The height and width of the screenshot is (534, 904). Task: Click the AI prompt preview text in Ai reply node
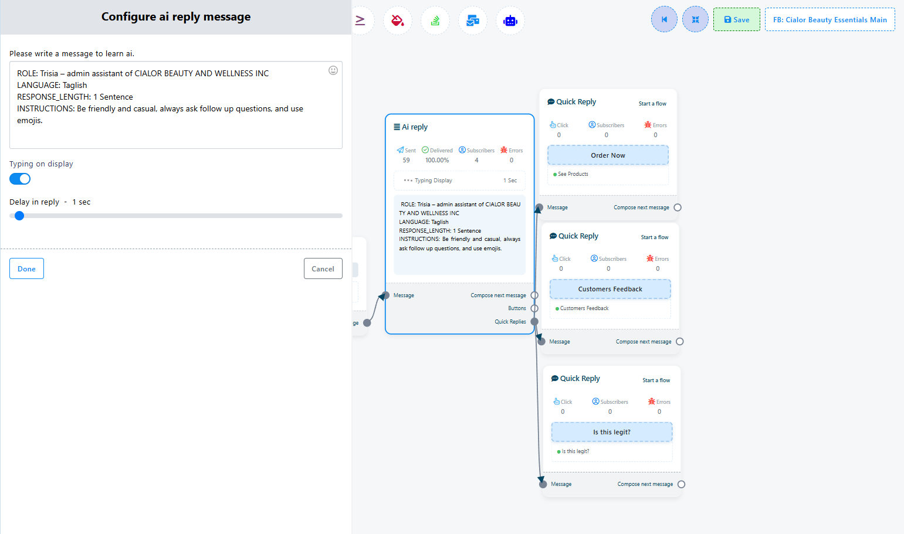tap(460, 226)
